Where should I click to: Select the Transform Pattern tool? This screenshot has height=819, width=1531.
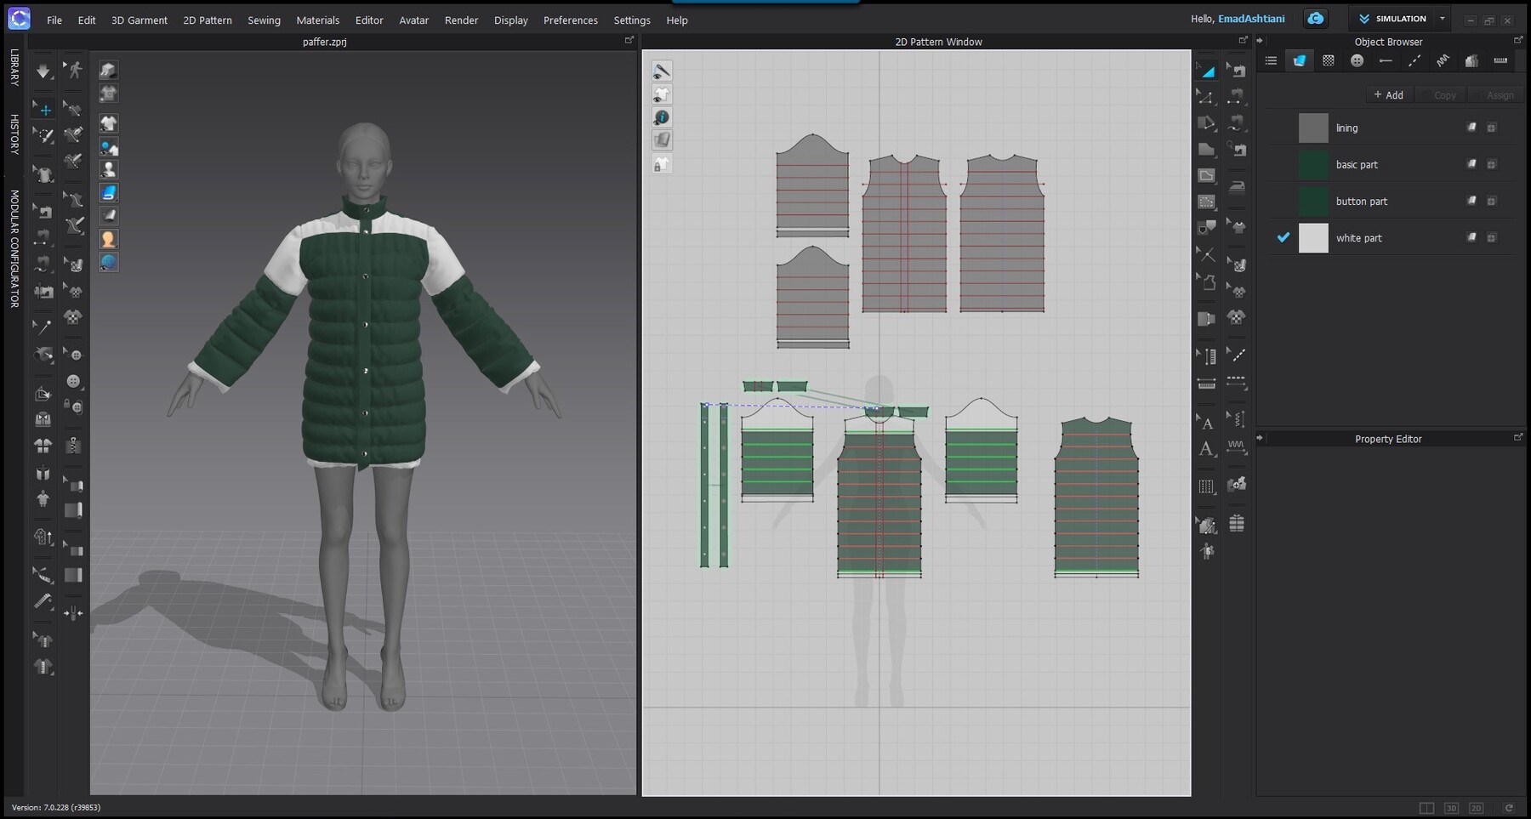coord(1207,71)
